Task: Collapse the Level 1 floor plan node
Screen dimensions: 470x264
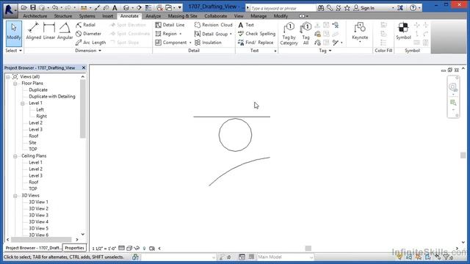Action: tap(23, 103)
